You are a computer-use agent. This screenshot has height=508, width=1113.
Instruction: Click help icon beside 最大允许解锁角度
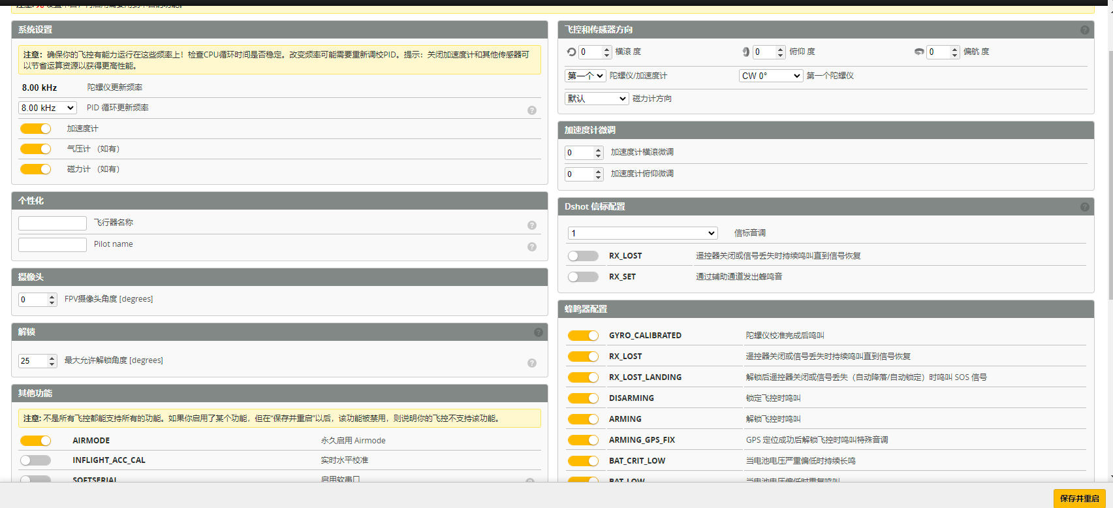click(532, 363)
